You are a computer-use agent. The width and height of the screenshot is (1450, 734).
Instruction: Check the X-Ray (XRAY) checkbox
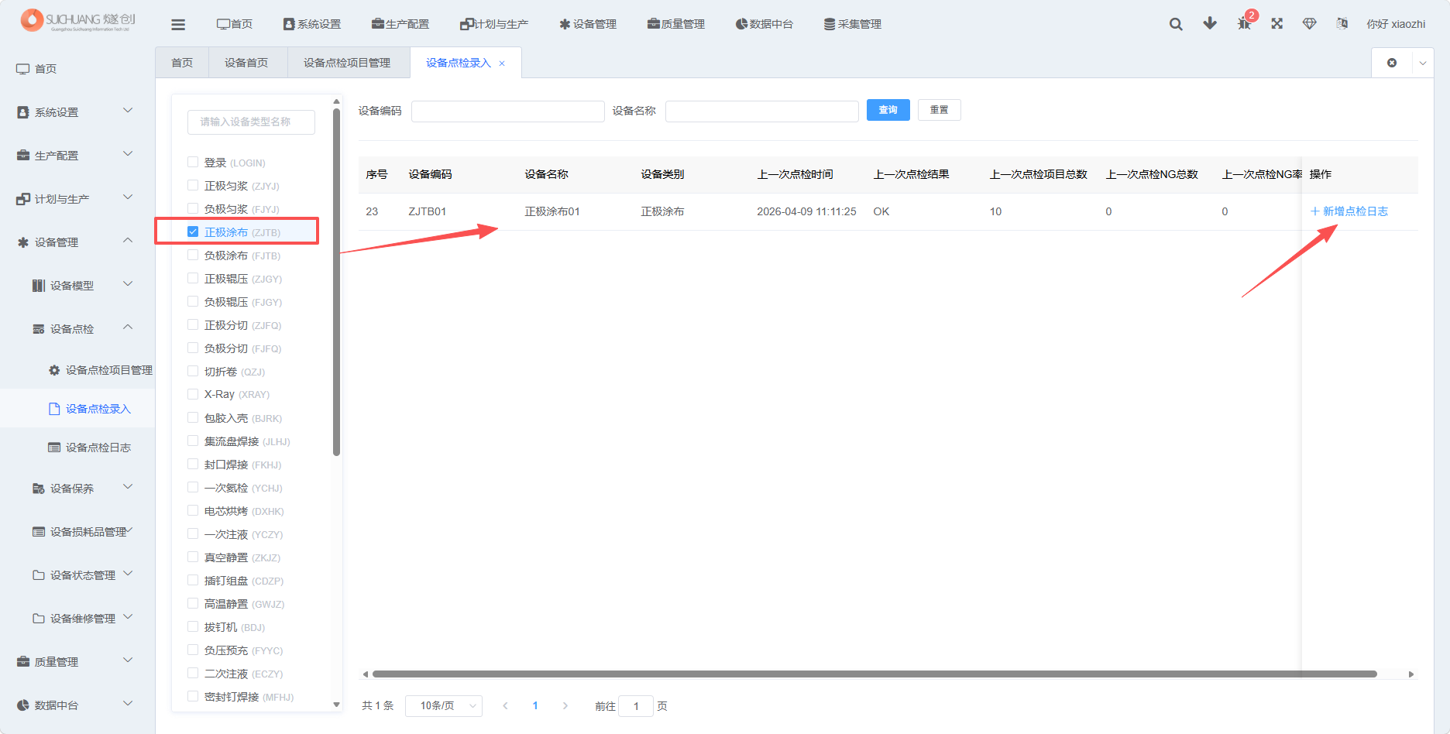(x=193, y=394)
